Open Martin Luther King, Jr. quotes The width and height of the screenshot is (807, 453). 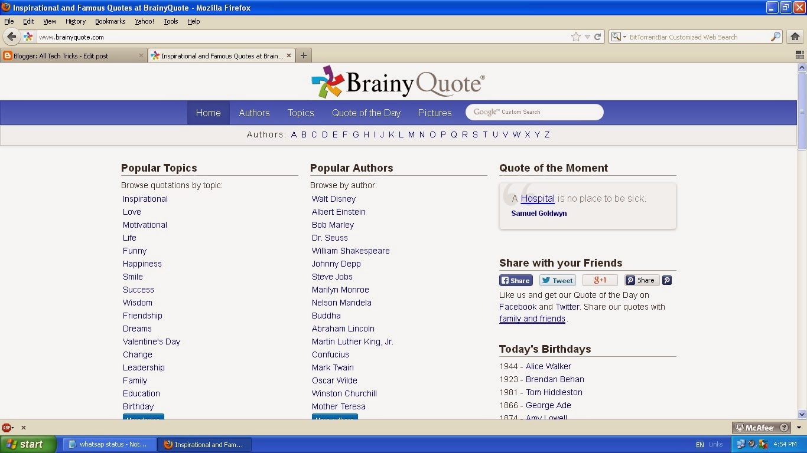tap(353, 342)
